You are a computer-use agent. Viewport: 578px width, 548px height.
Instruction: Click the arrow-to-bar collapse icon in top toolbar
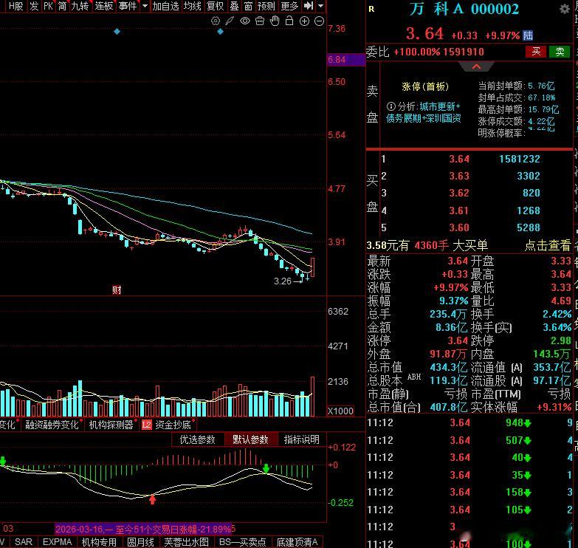tap(308, 5)
